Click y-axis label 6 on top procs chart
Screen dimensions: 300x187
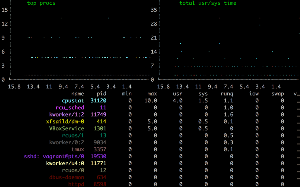(x=3, y=52)
